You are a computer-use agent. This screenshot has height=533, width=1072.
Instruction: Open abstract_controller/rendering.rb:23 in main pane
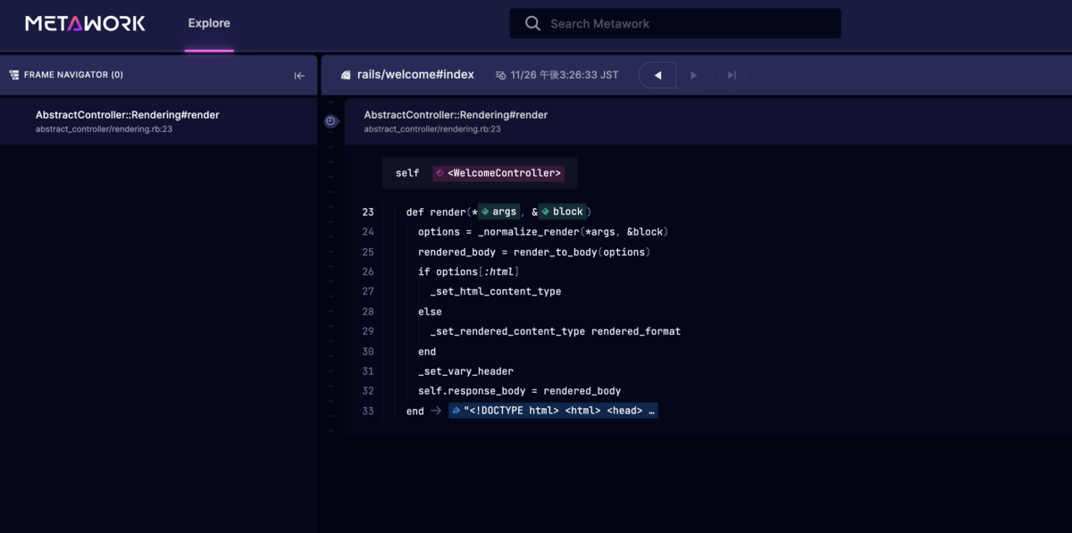click(x=432, y=129)
